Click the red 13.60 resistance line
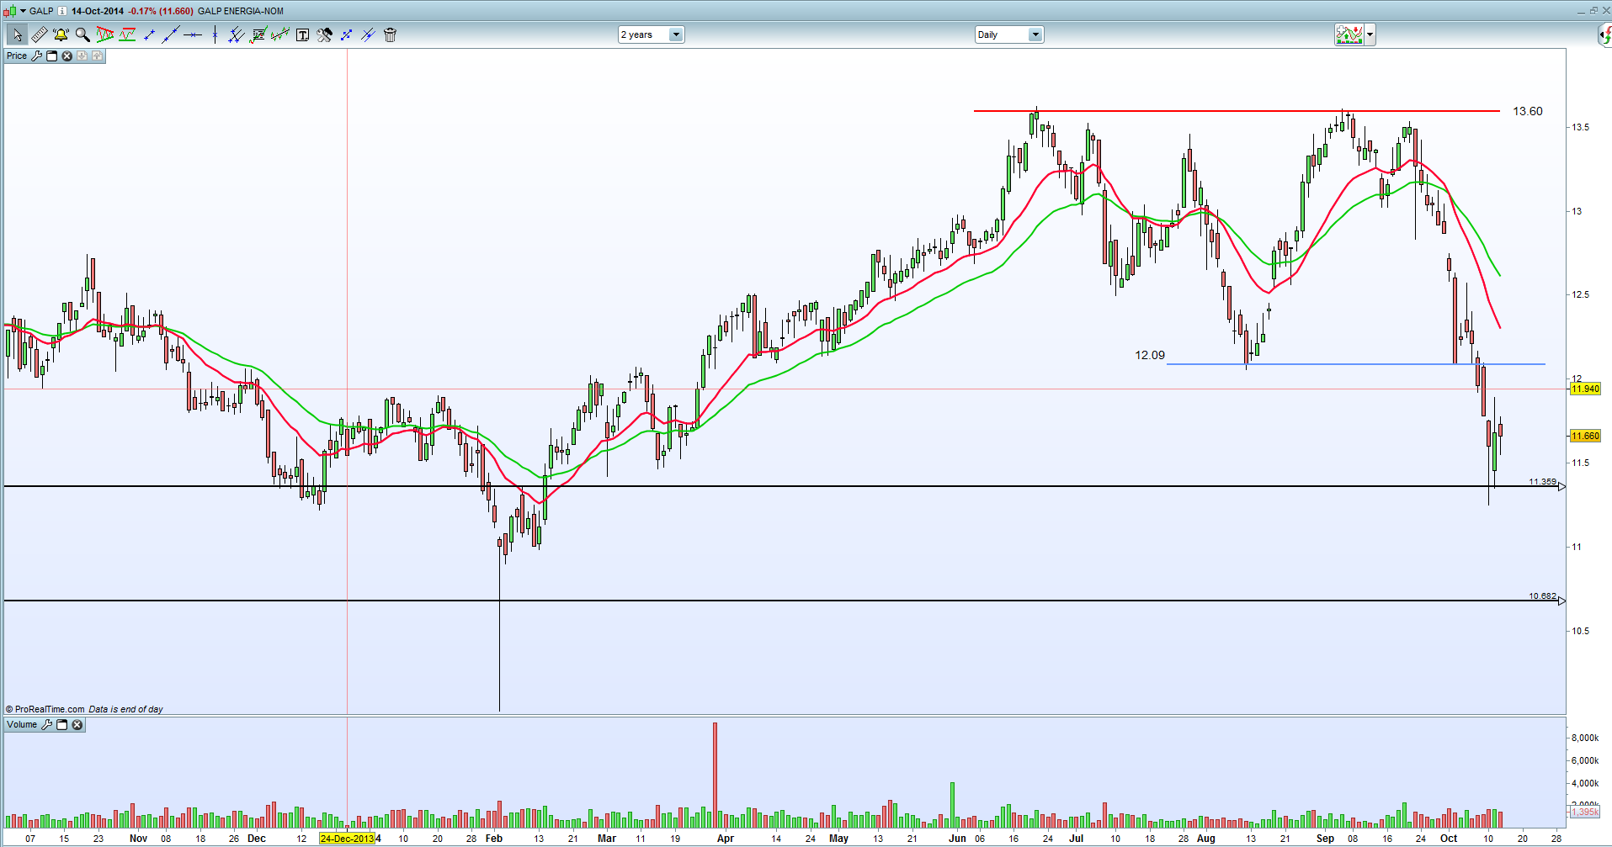This screenshot has width=1612, height=847. tap(1237, 110)
